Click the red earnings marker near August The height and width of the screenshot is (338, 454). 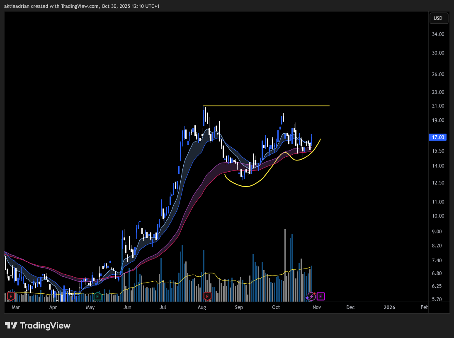207,296
